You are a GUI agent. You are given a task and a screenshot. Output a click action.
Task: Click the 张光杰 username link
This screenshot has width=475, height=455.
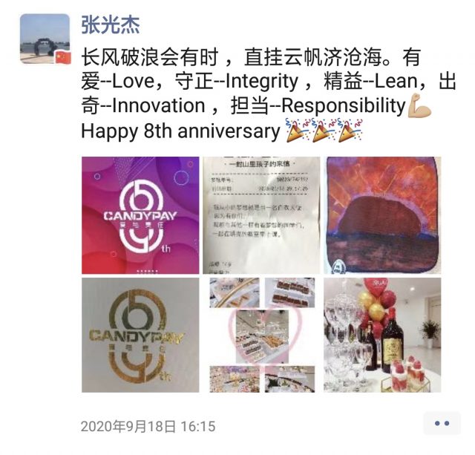(111, 24)
